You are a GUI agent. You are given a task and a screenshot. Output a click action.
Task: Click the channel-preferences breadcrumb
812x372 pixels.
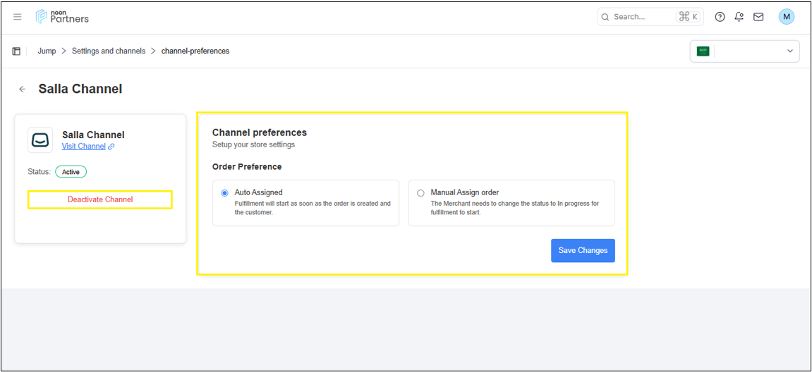(x=195, y=51)
